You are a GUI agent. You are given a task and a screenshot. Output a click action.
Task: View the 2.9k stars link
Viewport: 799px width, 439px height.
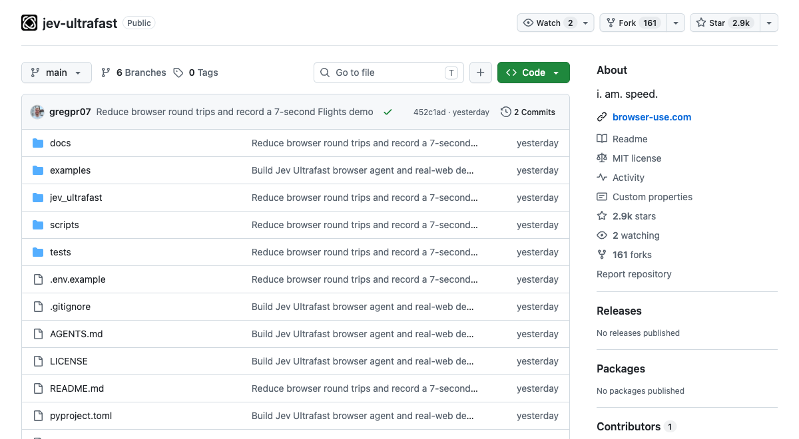coord(634,216)
